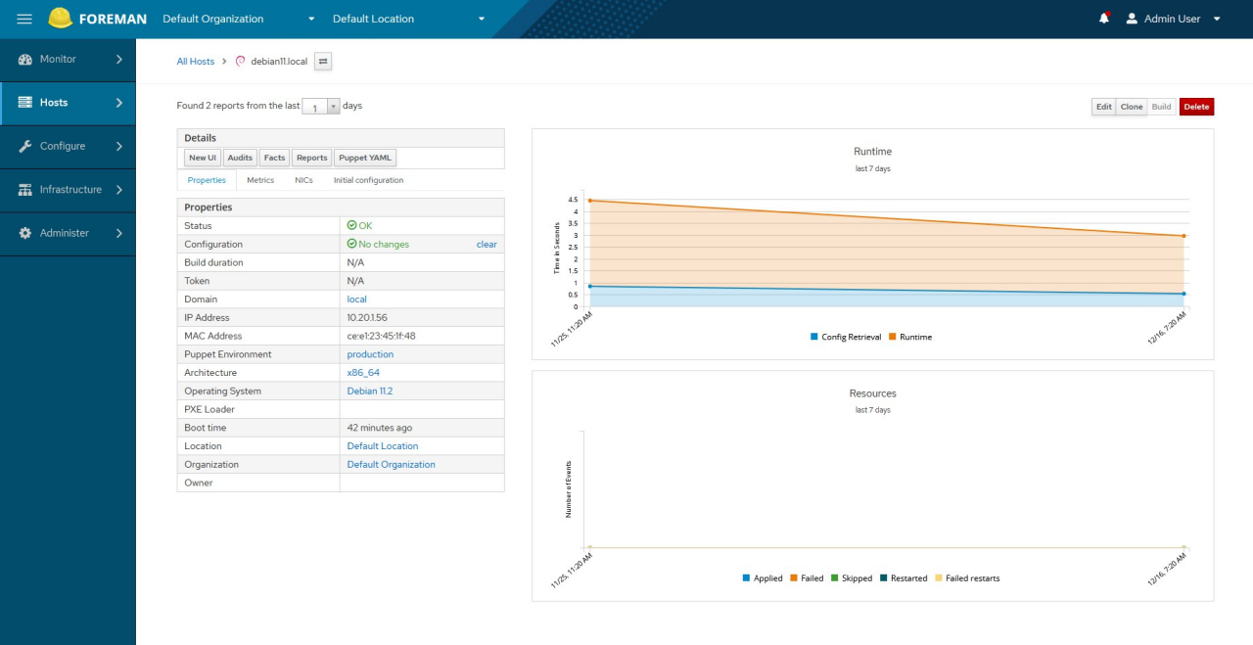Click the Foreman helmet logo
Image resolution: width=1253 pixels, height=645 pixels.
pos(60,19)
